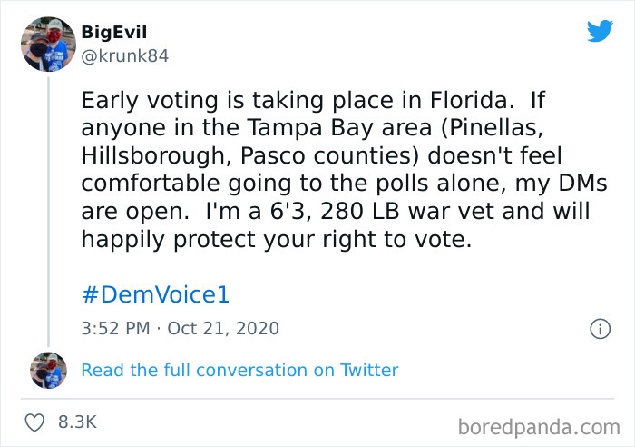Read the full conversation on Twitter
The width and height of the screenshot is (635, 447).
[x=239, y=370]
